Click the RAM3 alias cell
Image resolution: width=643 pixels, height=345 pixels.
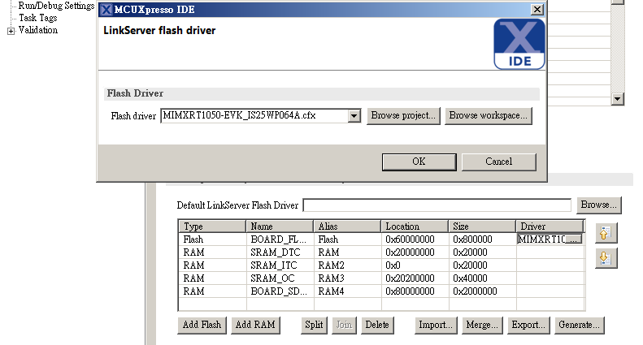pos(347,278)
